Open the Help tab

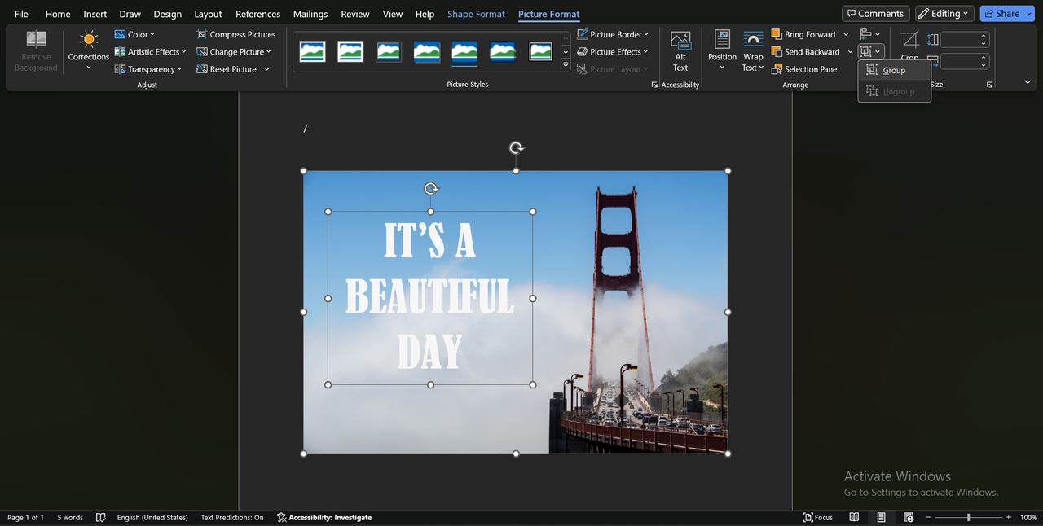pos(425,14)
